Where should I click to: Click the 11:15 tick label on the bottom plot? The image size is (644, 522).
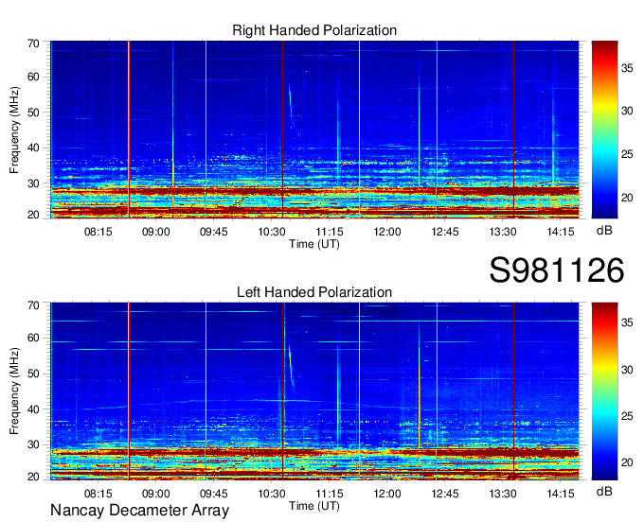[330, 494]
